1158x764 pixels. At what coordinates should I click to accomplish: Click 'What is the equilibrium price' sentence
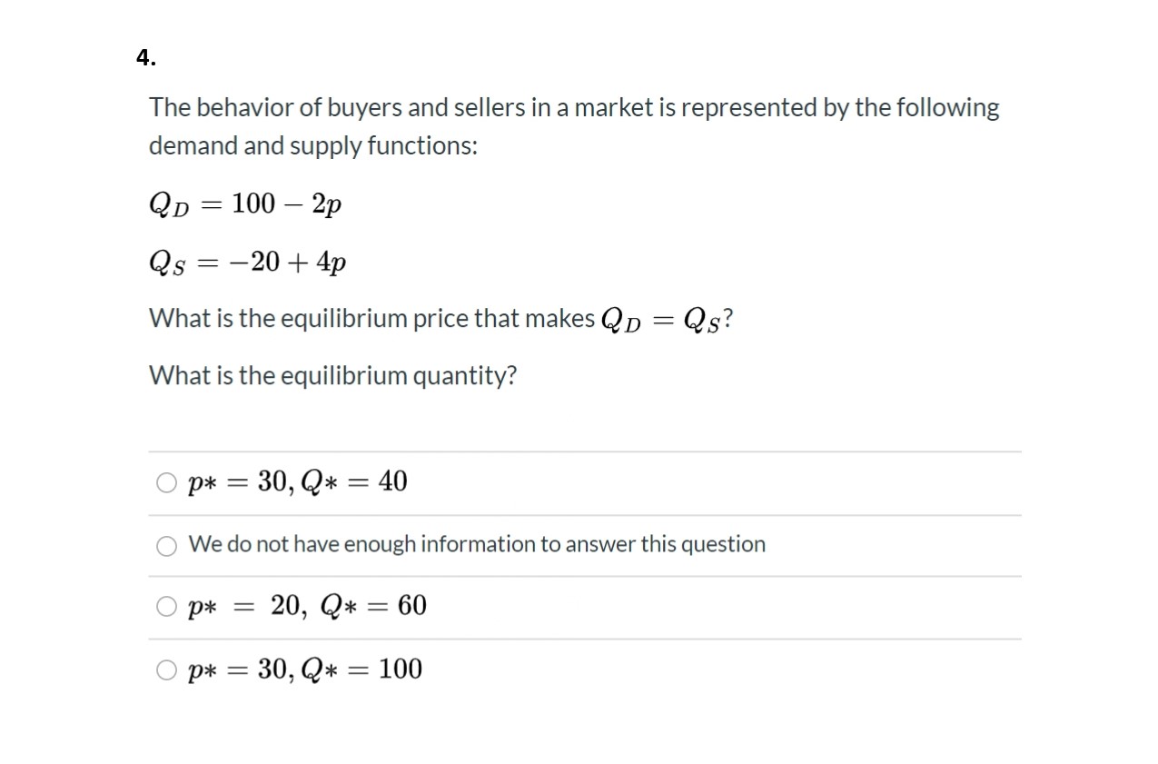440,319
